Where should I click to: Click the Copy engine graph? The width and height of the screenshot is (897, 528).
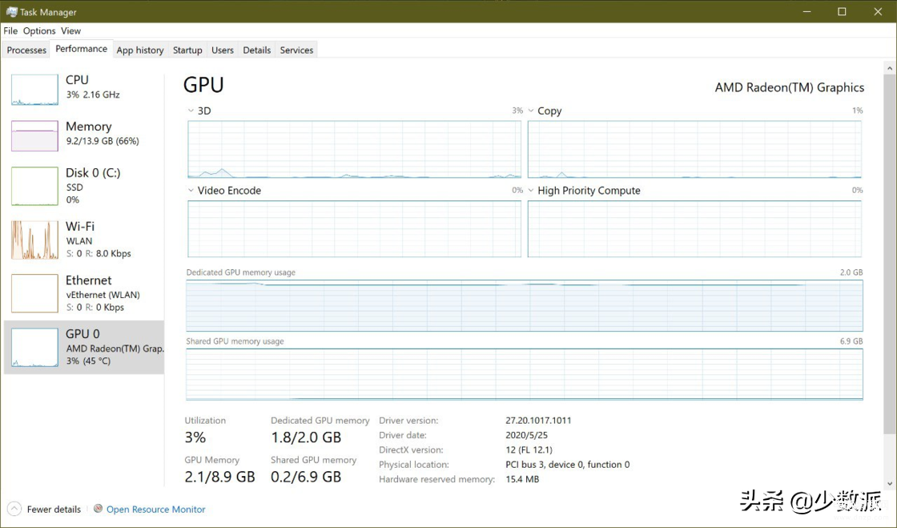point(694,149)
